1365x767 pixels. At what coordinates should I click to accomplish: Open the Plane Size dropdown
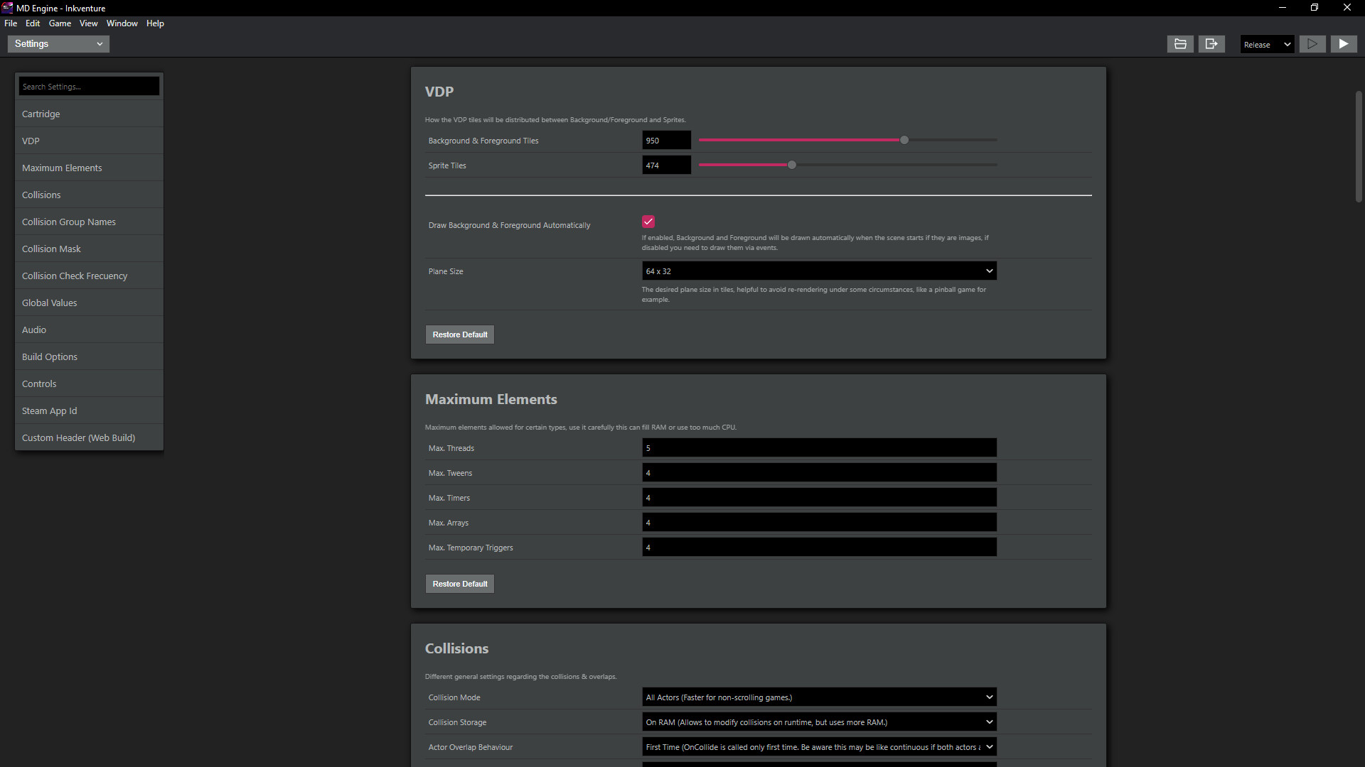tap(819, 271)
